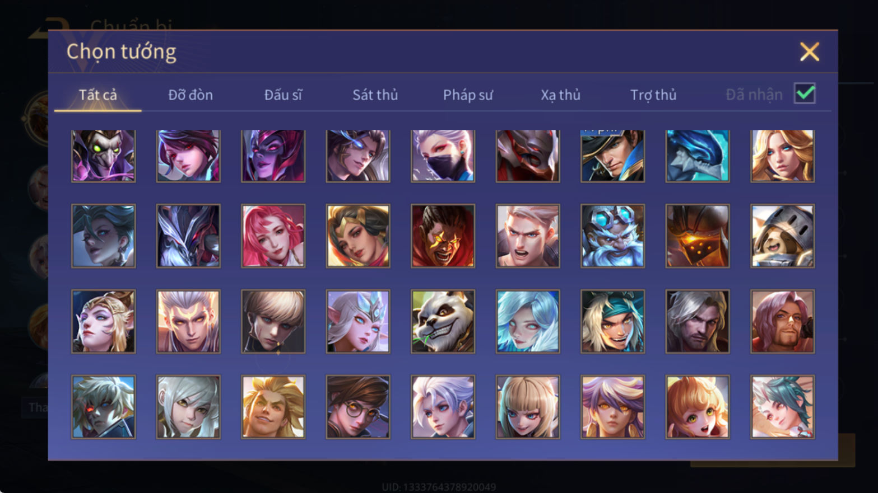Close the Chọn tướng dialog
Image resolution: width=878 pixels, height=493 pixels.
click(x=809, y=51)
